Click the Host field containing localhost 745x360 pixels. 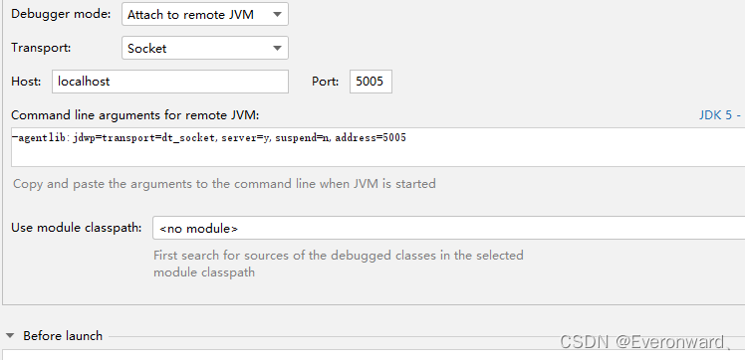click(x=170, y=82)
